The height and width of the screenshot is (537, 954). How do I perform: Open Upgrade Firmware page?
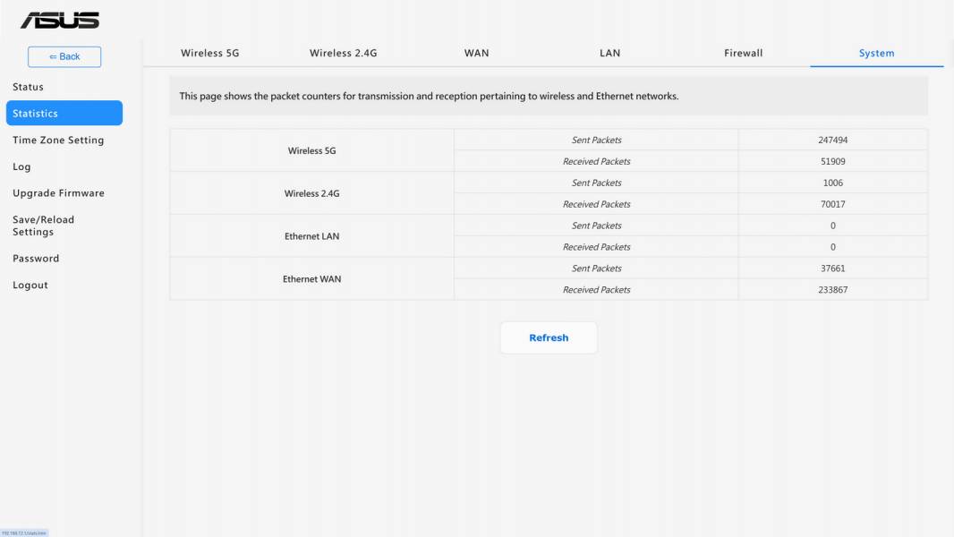[58, 192]
